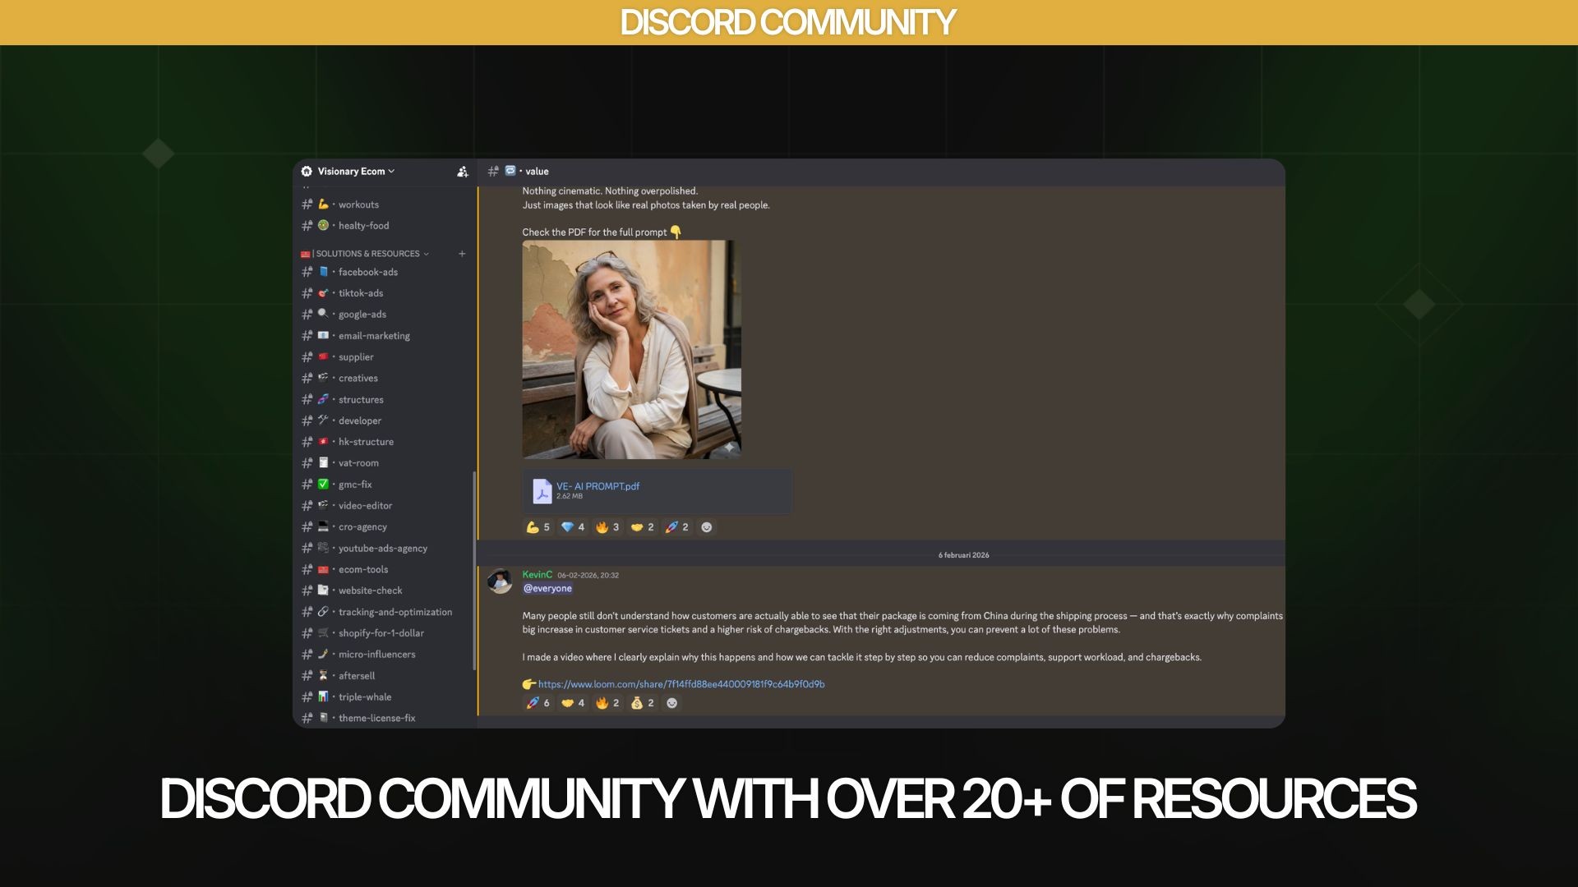Toggle the money bag reaction with 2
The width and height of the screenshot is (1578, 887).
click(x=642, y=703)
